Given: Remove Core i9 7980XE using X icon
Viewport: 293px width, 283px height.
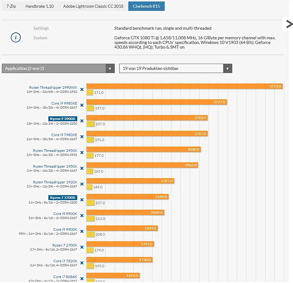Looking at the screenshot, I should 82,137.
